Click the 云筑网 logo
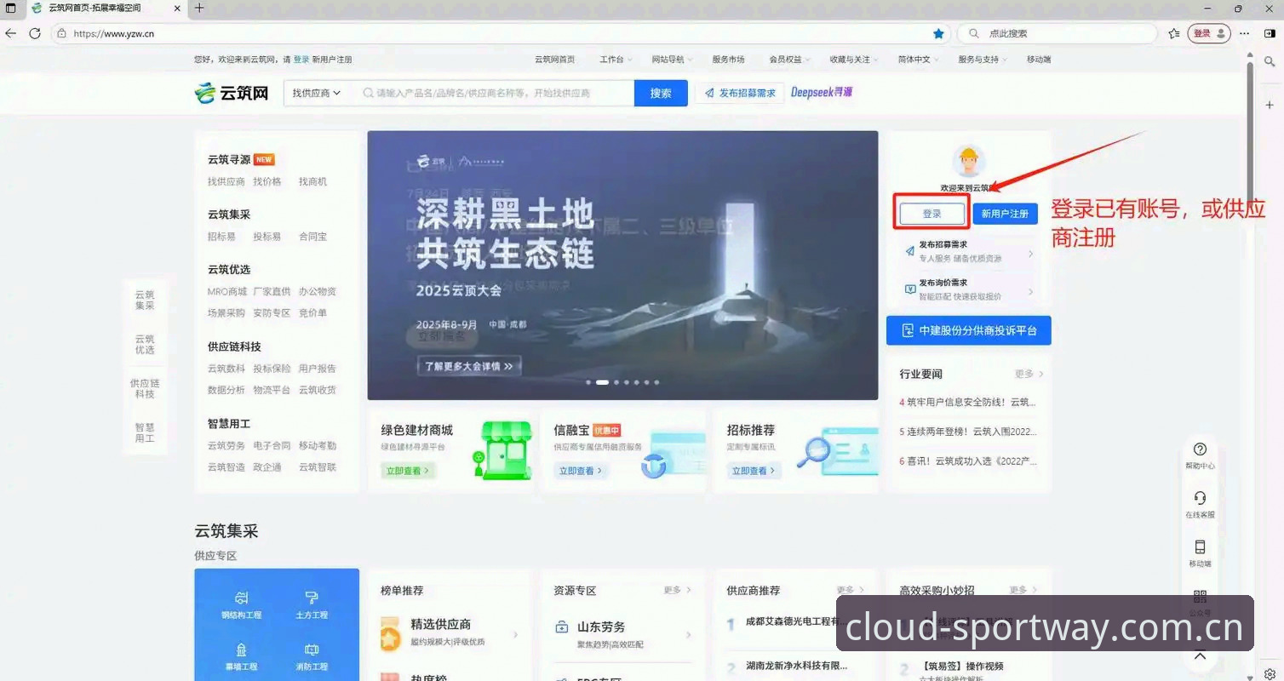The height and width of the screenshot is (681, 1284). pos(232,93)
